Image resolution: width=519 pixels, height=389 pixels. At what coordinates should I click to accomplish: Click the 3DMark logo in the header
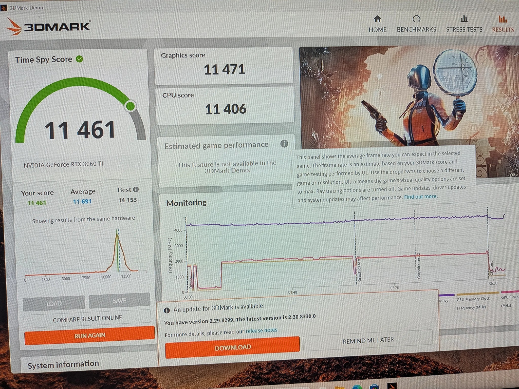click(x=48, y=26)
